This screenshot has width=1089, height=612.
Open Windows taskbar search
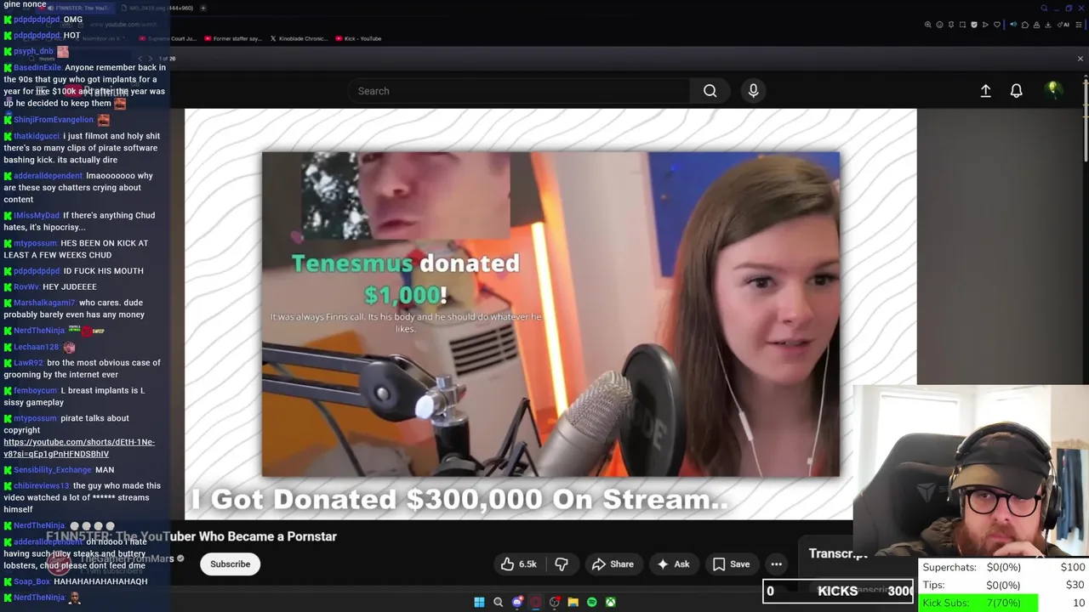(498, 602)
